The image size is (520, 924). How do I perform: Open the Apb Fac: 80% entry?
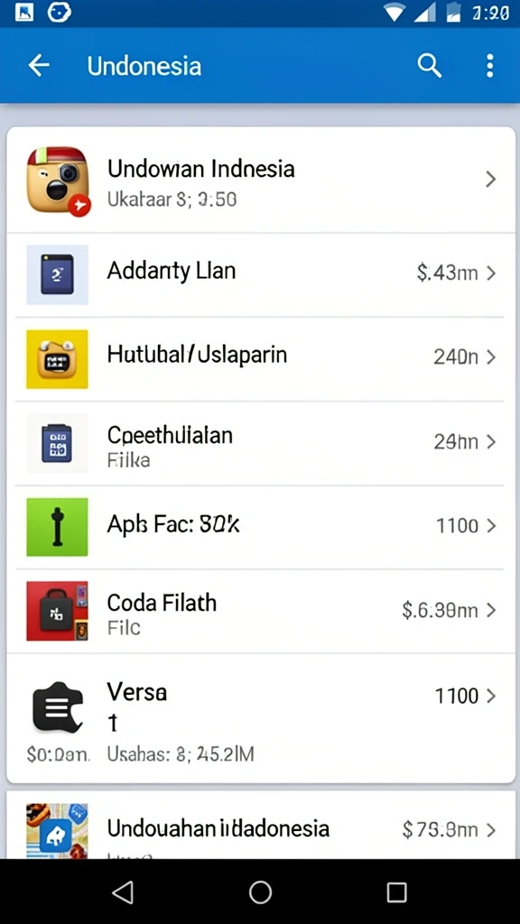coord(260,527)
